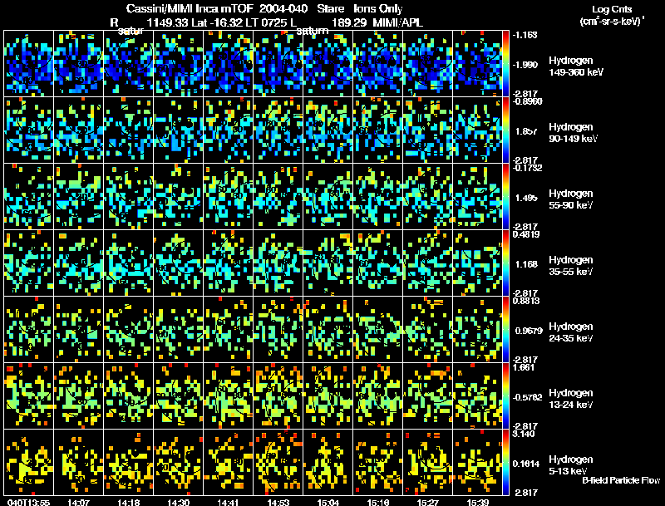Select the 5-13 keV panel at 15:04
Viewport: 665px width, 506px height.
pos(328,463)
